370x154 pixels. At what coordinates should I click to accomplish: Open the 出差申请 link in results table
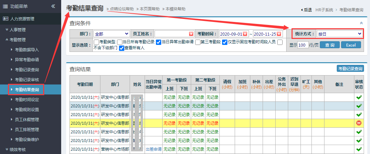click(154, 149)
